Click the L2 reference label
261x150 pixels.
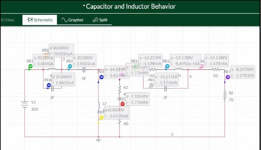pyautogui.click(x=104, y=104)
